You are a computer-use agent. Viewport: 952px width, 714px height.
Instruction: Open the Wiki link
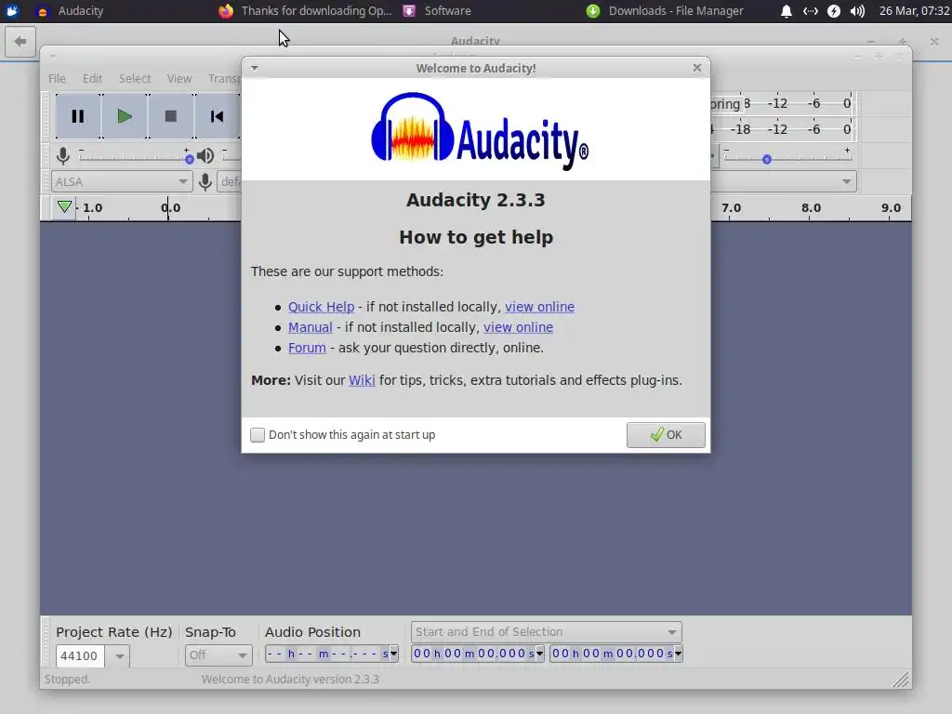362,380
